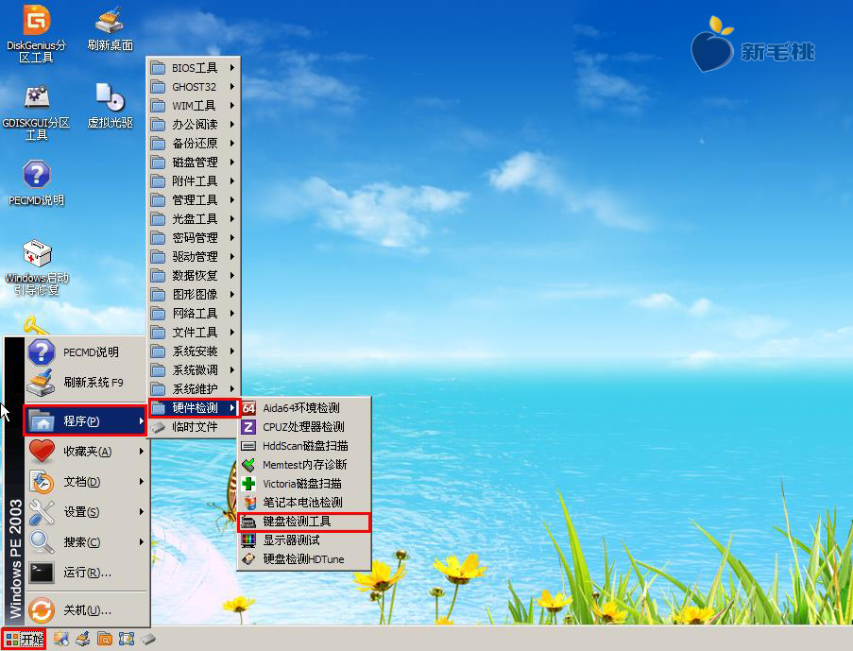This screenshot has width=853, height=651.
Task: Open the Windows启动引导修复 desktop icon
Action: (x=37, y=267)
